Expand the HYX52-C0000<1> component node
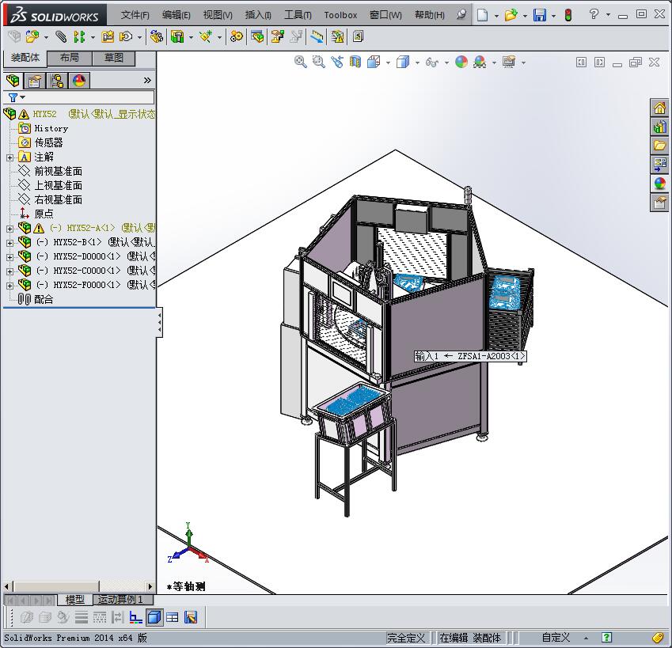 point(9,271)
